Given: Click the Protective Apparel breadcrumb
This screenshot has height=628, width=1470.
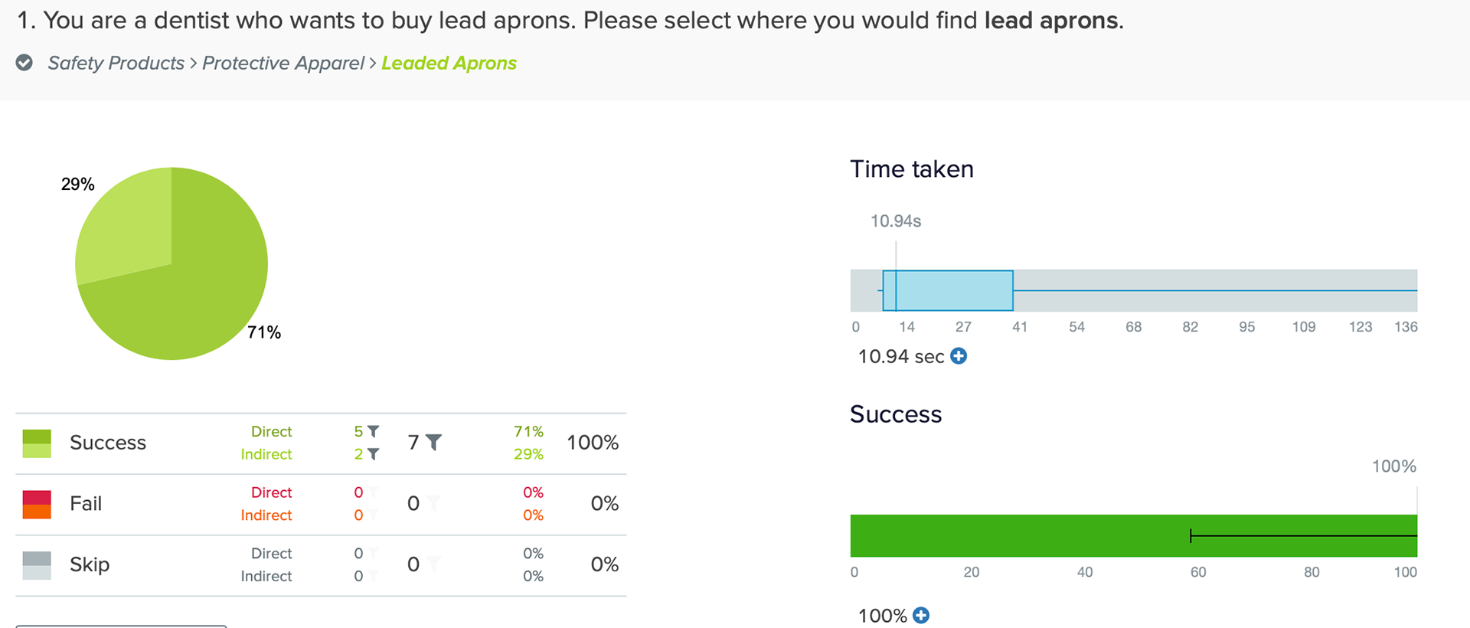Looking at the screenshot, I should [283, 63].
